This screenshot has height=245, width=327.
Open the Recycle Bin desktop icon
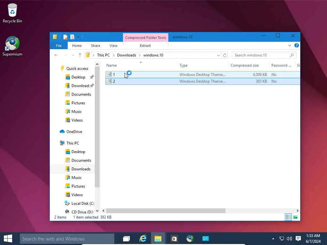(x=12, y=13)
